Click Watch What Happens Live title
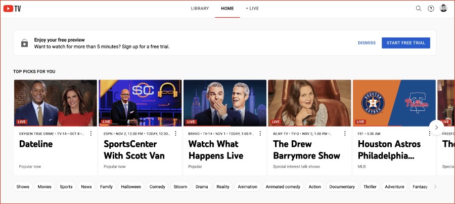The width and height of the screenshot is (455, 204). 216,150
